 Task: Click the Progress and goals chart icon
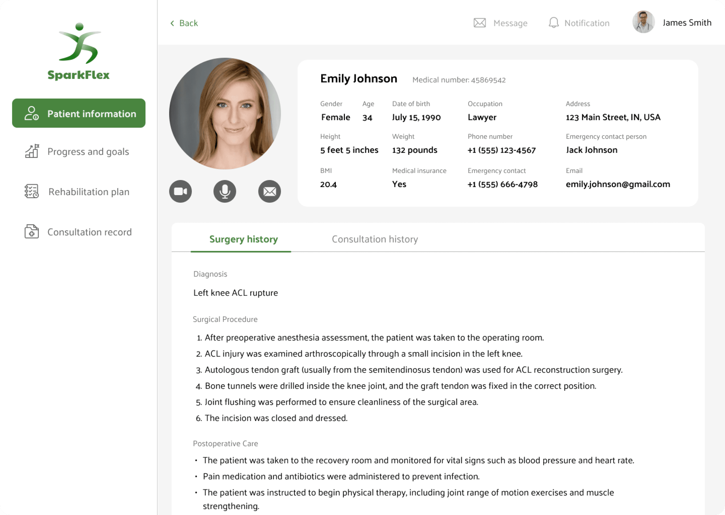(x=32, y=151)
